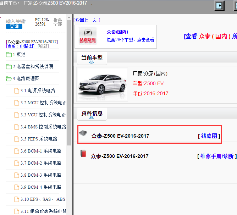
Task: Click 返回上一页 back link
Action: click(x=87, y=20)
